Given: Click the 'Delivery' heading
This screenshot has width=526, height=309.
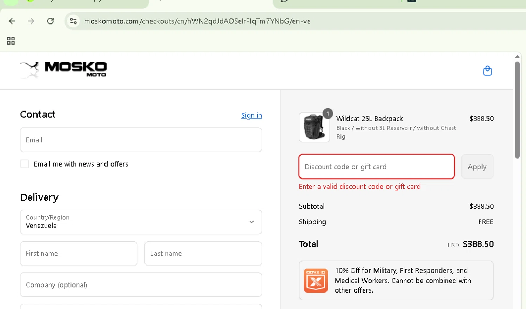Looking at the screenshot, I should [39, 197].
